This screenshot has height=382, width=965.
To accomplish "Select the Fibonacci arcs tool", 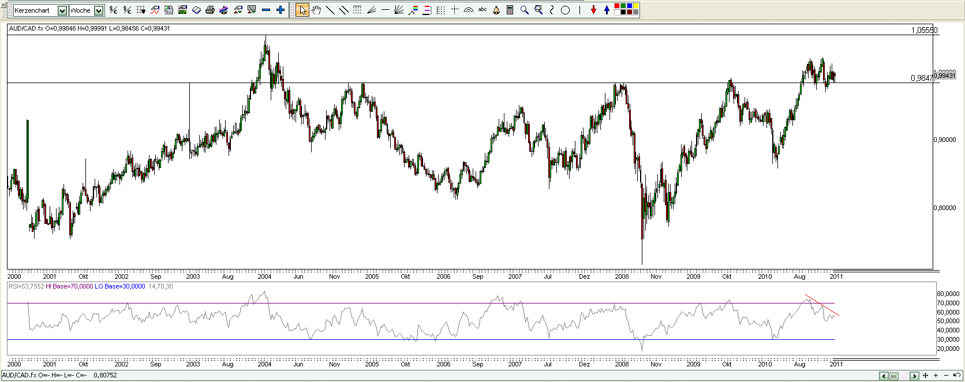I will tap(469, 10).
